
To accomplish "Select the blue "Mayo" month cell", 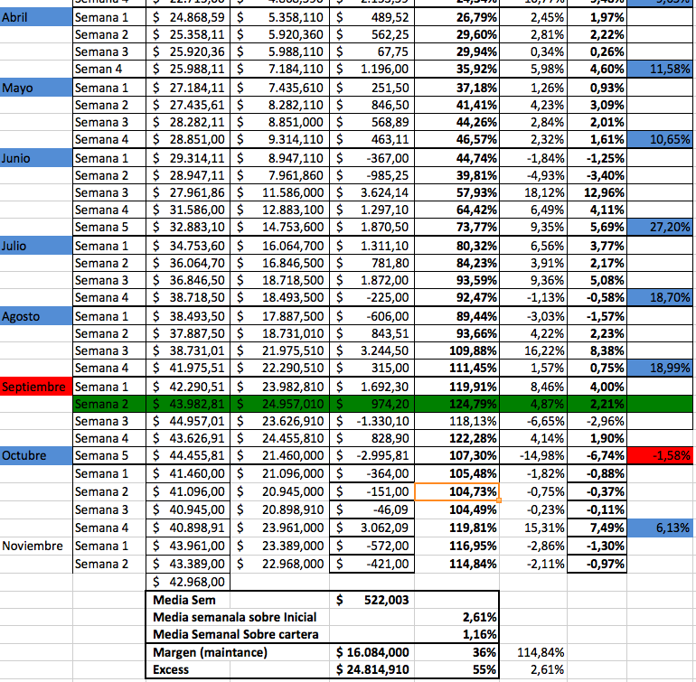I will [x=36, y=88].
